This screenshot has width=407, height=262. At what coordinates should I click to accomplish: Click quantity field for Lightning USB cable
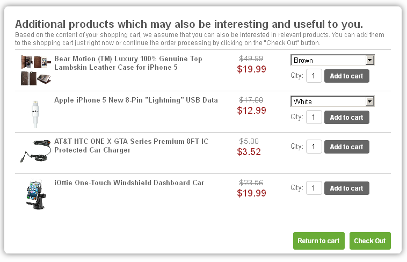pyautogui.click(x=314, y=117)
